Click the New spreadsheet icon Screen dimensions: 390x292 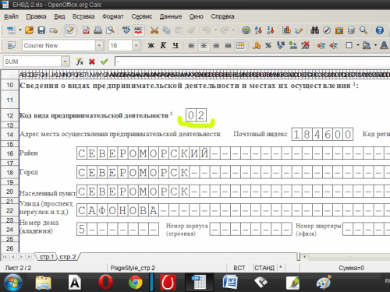11,30
